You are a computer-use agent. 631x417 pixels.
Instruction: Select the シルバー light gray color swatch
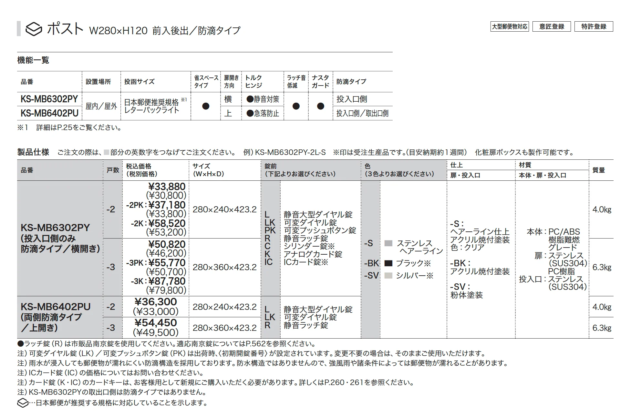(x=388, y=275)
